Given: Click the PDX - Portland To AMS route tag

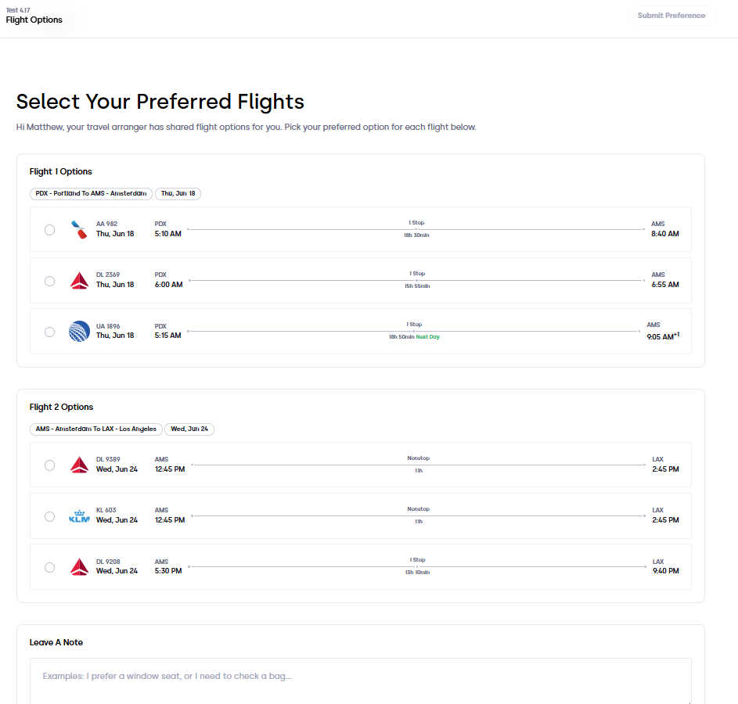Looking at the screenshot, I should pos(91,194).
